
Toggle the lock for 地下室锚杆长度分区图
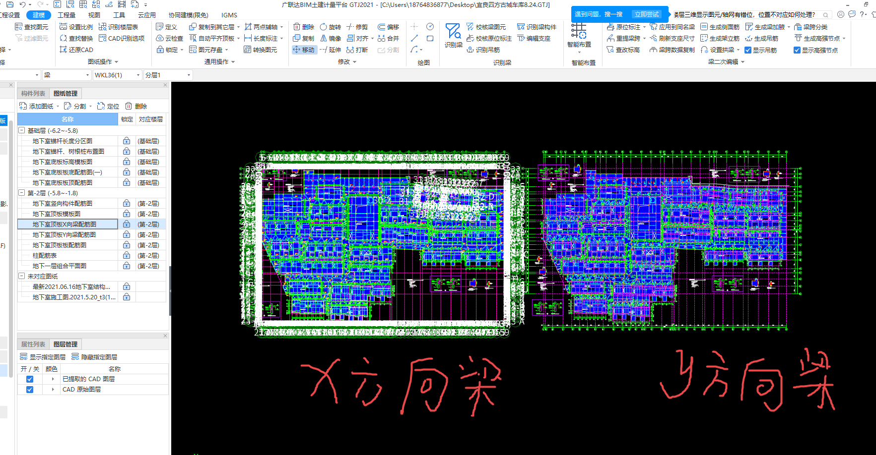[x=127, y=141]
